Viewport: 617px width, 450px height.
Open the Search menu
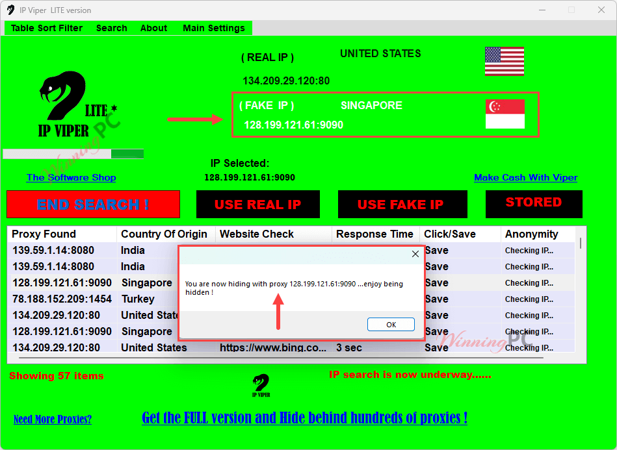[112, 29]
